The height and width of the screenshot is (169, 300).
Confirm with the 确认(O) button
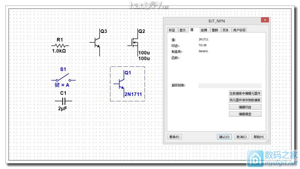[x=224, y=137]
